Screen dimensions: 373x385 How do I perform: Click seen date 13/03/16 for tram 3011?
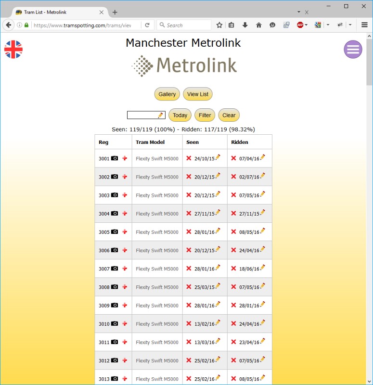204,342
